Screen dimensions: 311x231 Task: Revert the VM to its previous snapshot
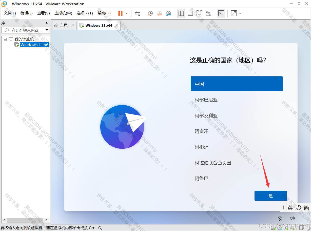click(x=159, y=13)
